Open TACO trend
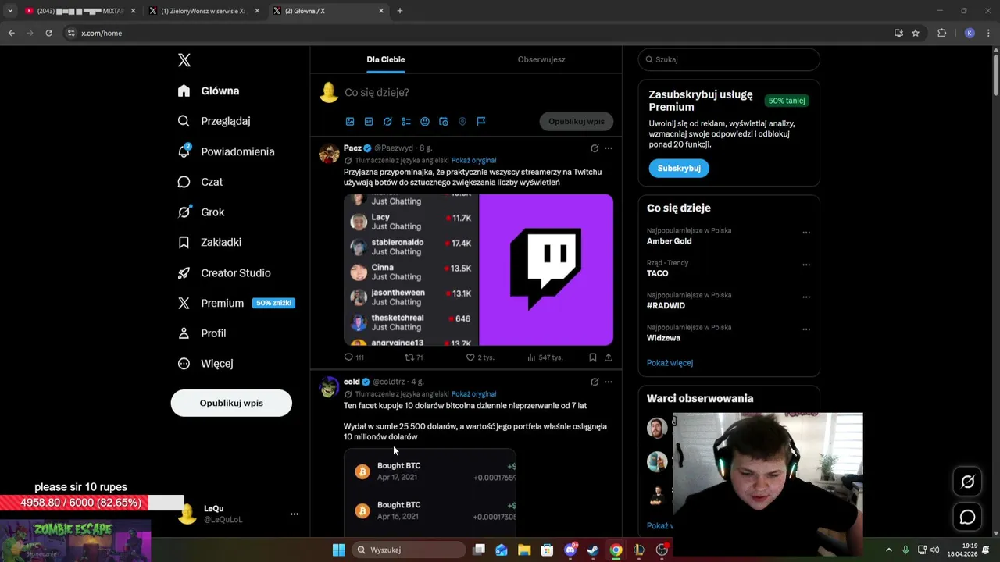1000x562 pixels. [658, 273]
